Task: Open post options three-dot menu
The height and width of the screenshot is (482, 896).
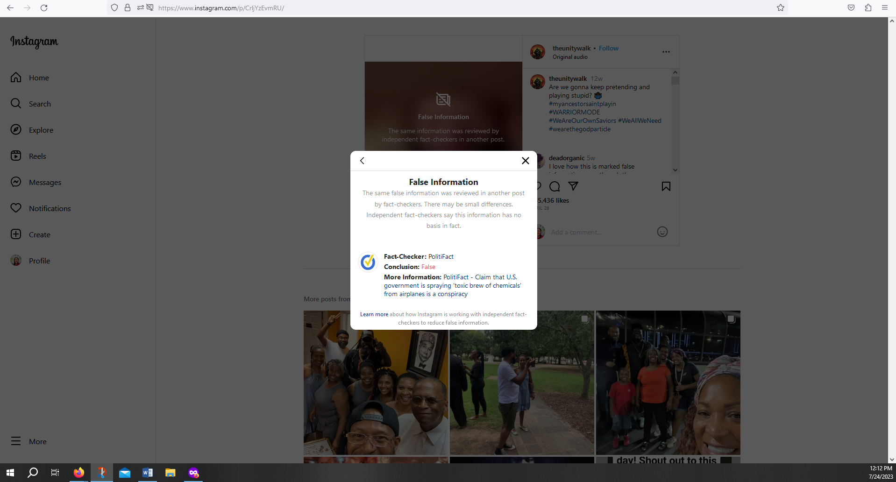Action: pyautogui.click(x=666, y=52)
